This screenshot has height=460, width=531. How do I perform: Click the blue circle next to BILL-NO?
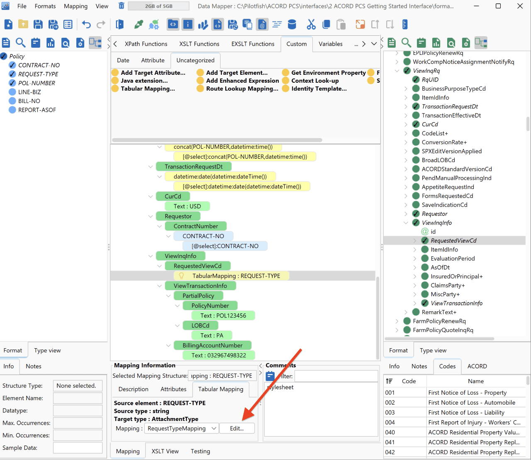(12, 101)
